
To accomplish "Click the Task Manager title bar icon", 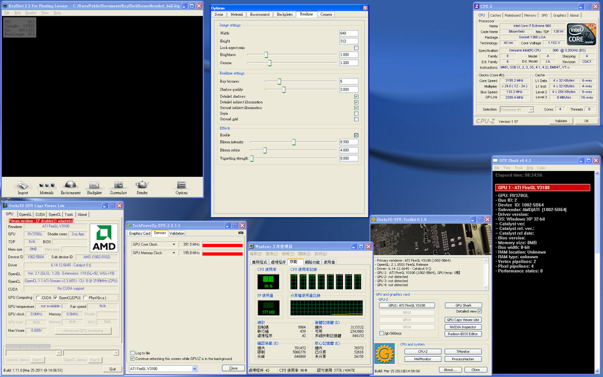I will click(x=252, y=246).
